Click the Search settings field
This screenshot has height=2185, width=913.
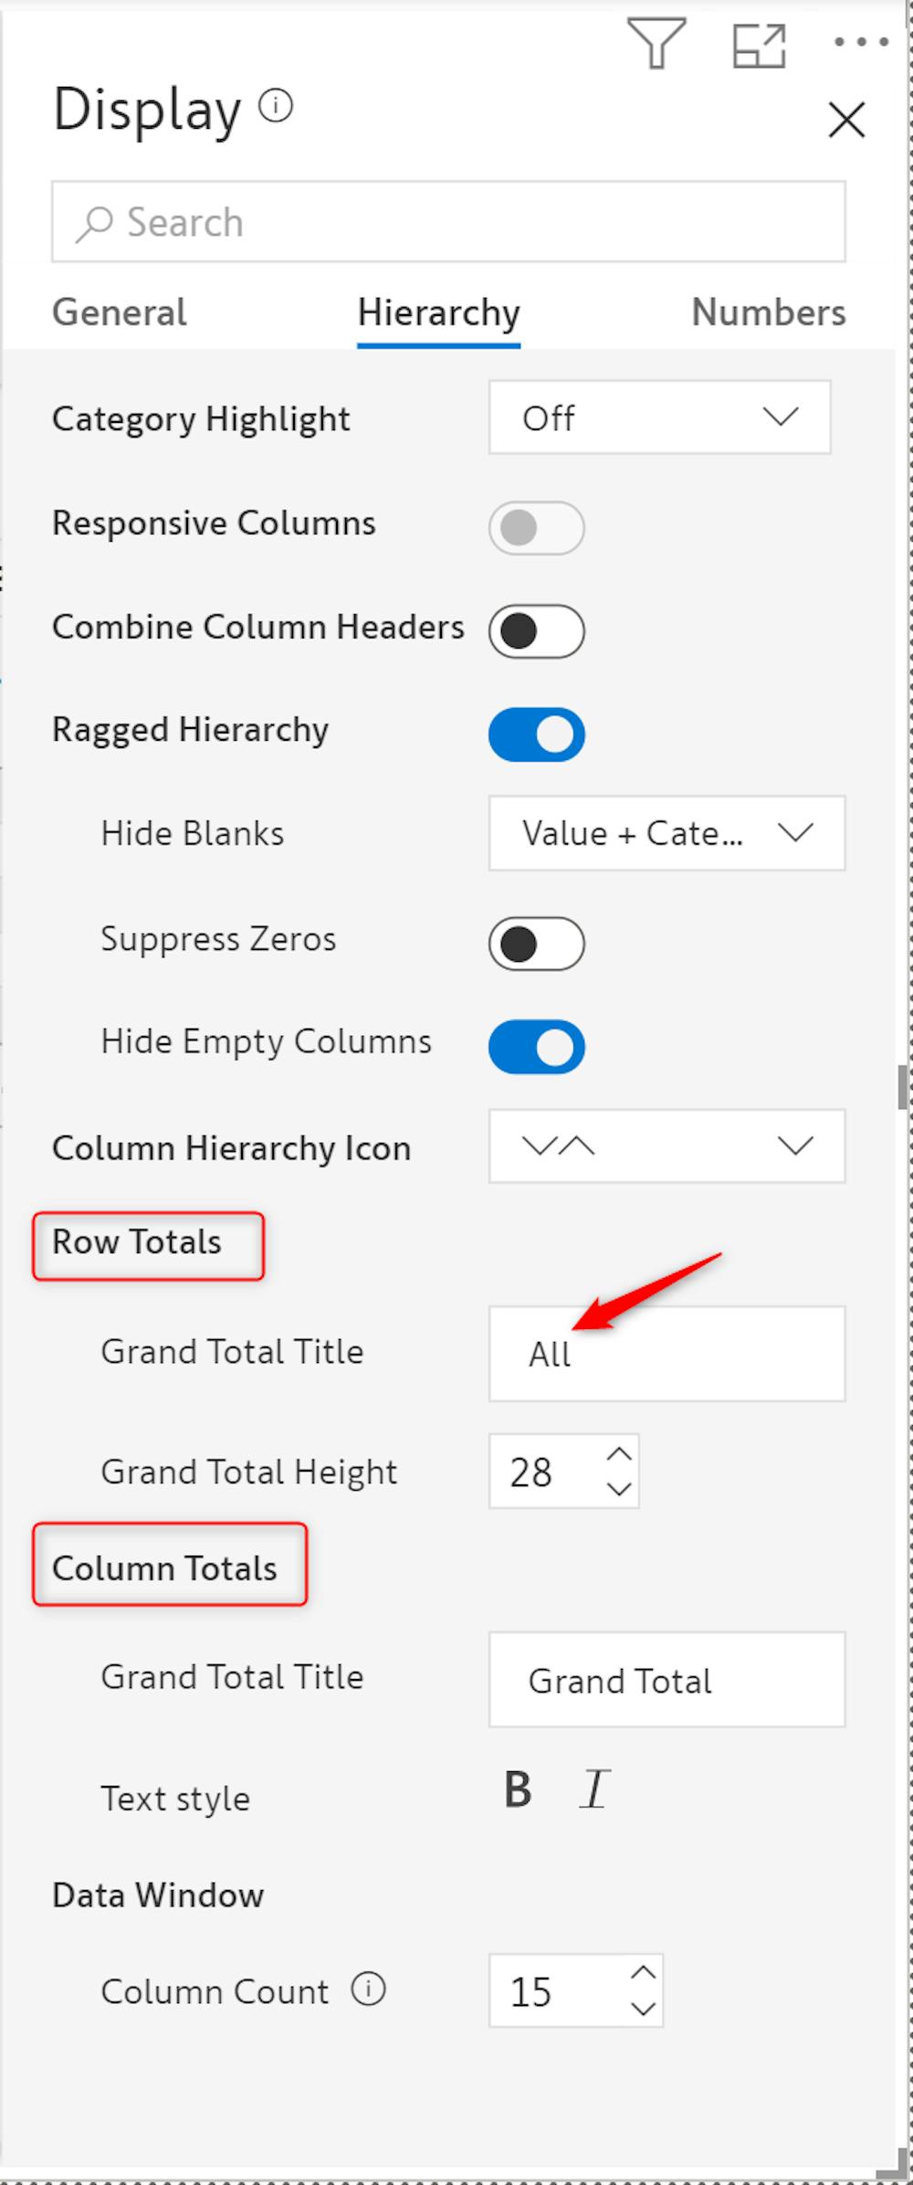[447, 222]
